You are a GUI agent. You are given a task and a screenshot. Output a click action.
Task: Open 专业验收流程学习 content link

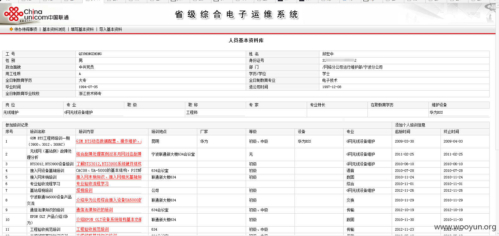pos(93,184)
